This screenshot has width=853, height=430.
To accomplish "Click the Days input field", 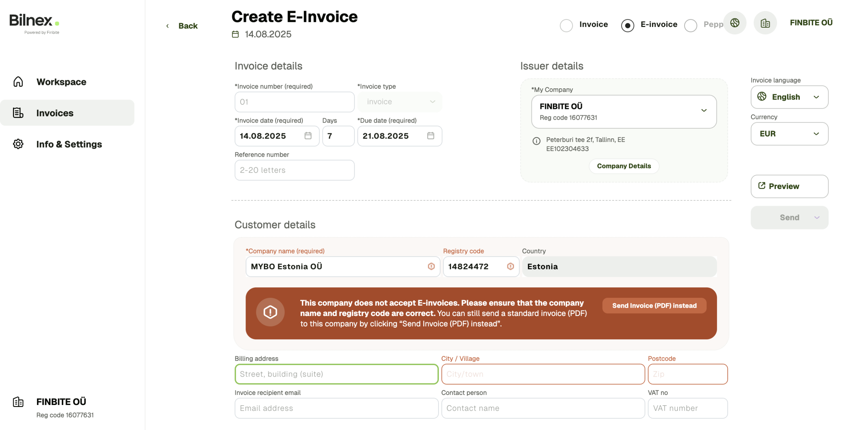I will coord(339,136).
